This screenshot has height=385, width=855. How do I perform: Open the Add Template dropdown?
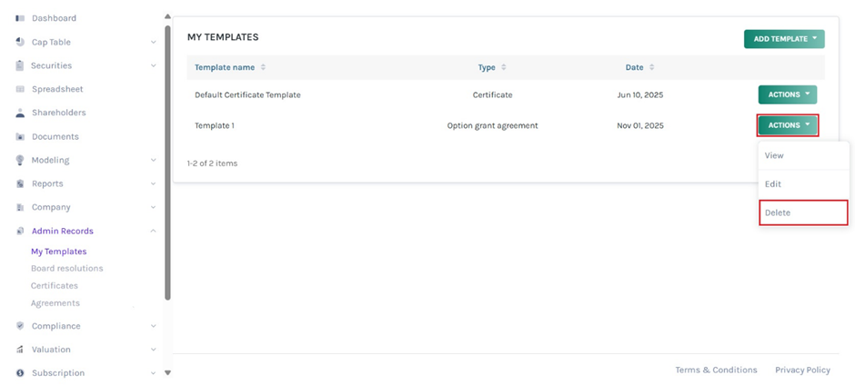[784, 39]
